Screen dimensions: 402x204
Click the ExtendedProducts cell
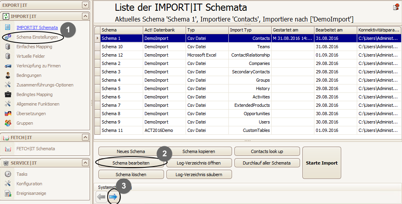point(250,105)
